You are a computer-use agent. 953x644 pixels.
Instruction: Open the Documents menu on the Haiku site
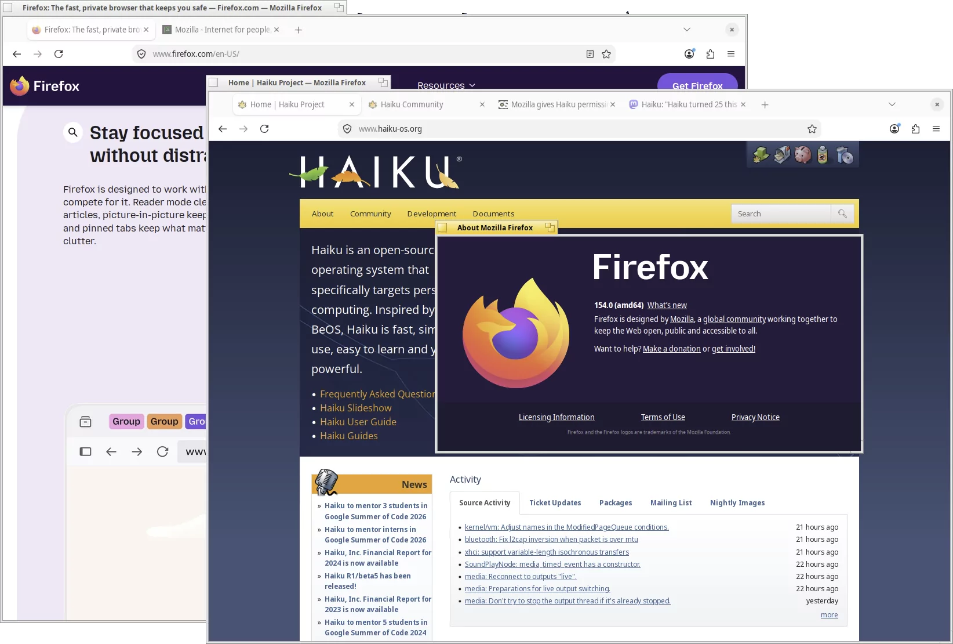[x=493, y=214]
